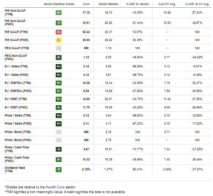Click the A+ badge for EV / Sales (TTM)
Viewport: 213px width, 196px height.
point(59,67)
